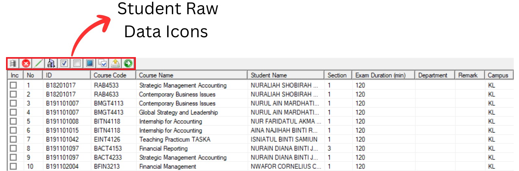
Task: Click the upload tray icon with yellow arrow
Action: click(x=115, y=63)
